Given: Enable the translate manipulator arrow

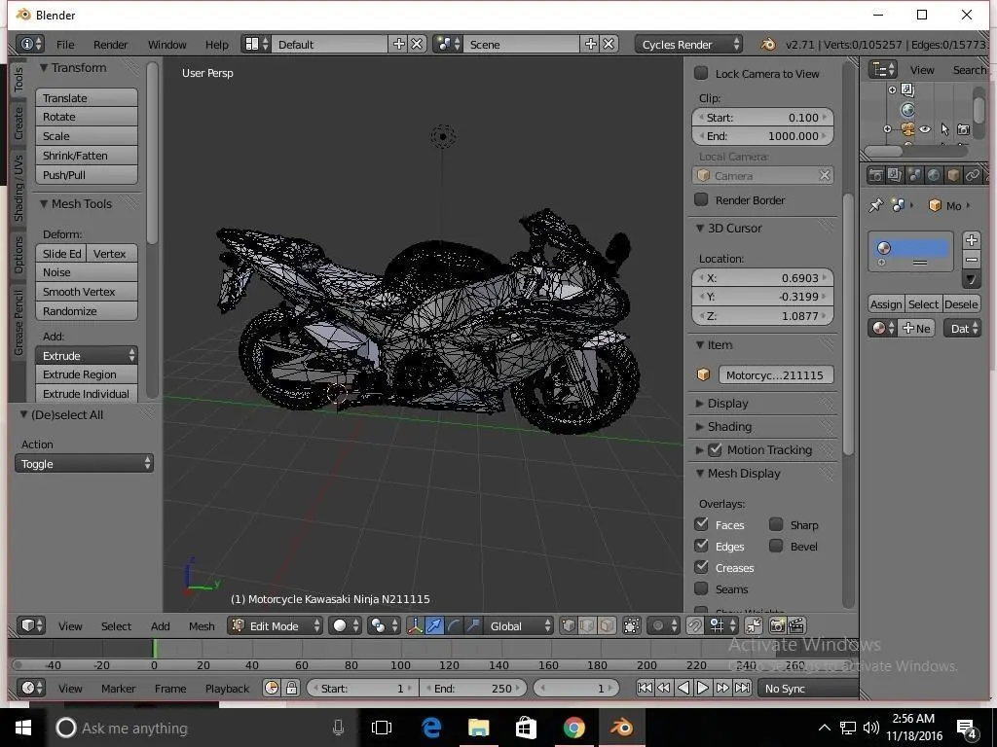Looking at the screenshot, I should pos(434,625).
